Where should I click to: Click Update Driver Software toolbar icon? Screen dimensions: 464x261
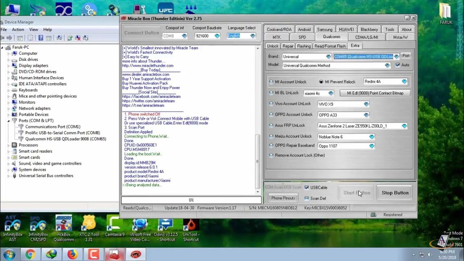(x=70, y=38)
